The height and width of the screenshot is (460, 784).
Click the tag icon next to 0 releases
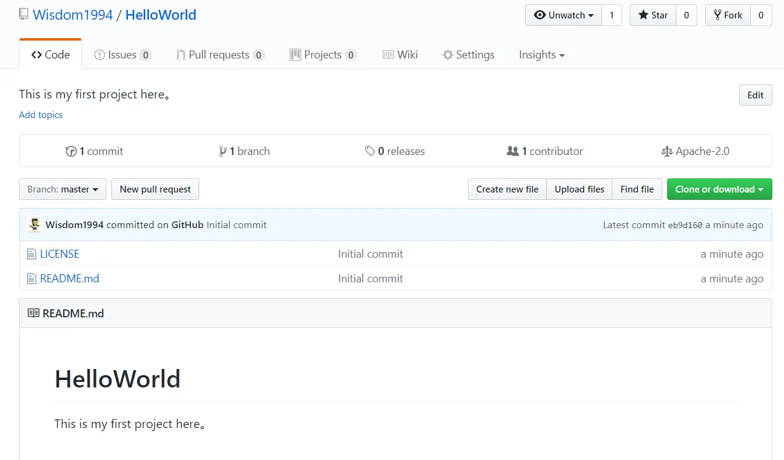click(370, 151)
